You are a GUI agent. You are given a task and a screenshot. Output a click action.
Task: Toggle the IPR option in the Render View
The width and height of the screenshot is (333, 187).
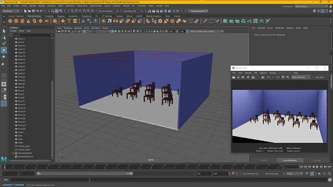[255, 73]
